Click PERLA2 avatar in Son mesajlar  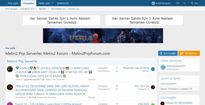(162, 103)
